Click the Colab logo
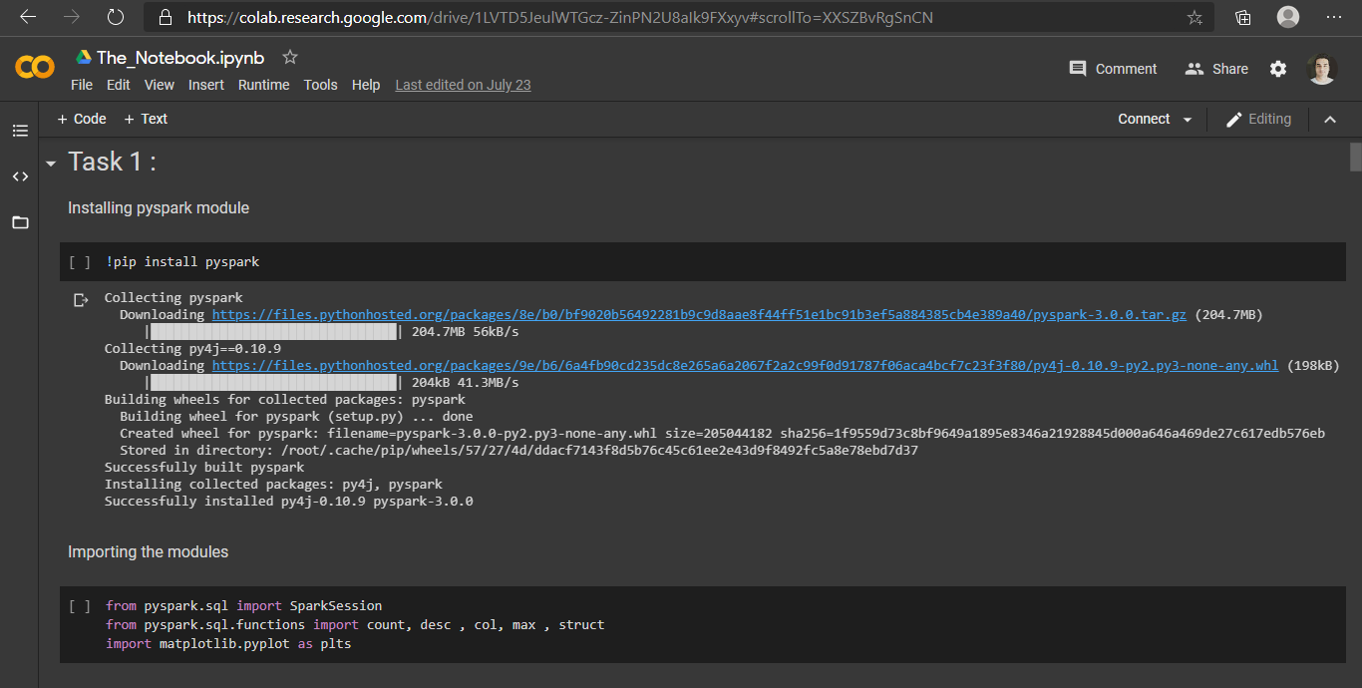Viewport: 1362px width, 688px height. point(35,68)
